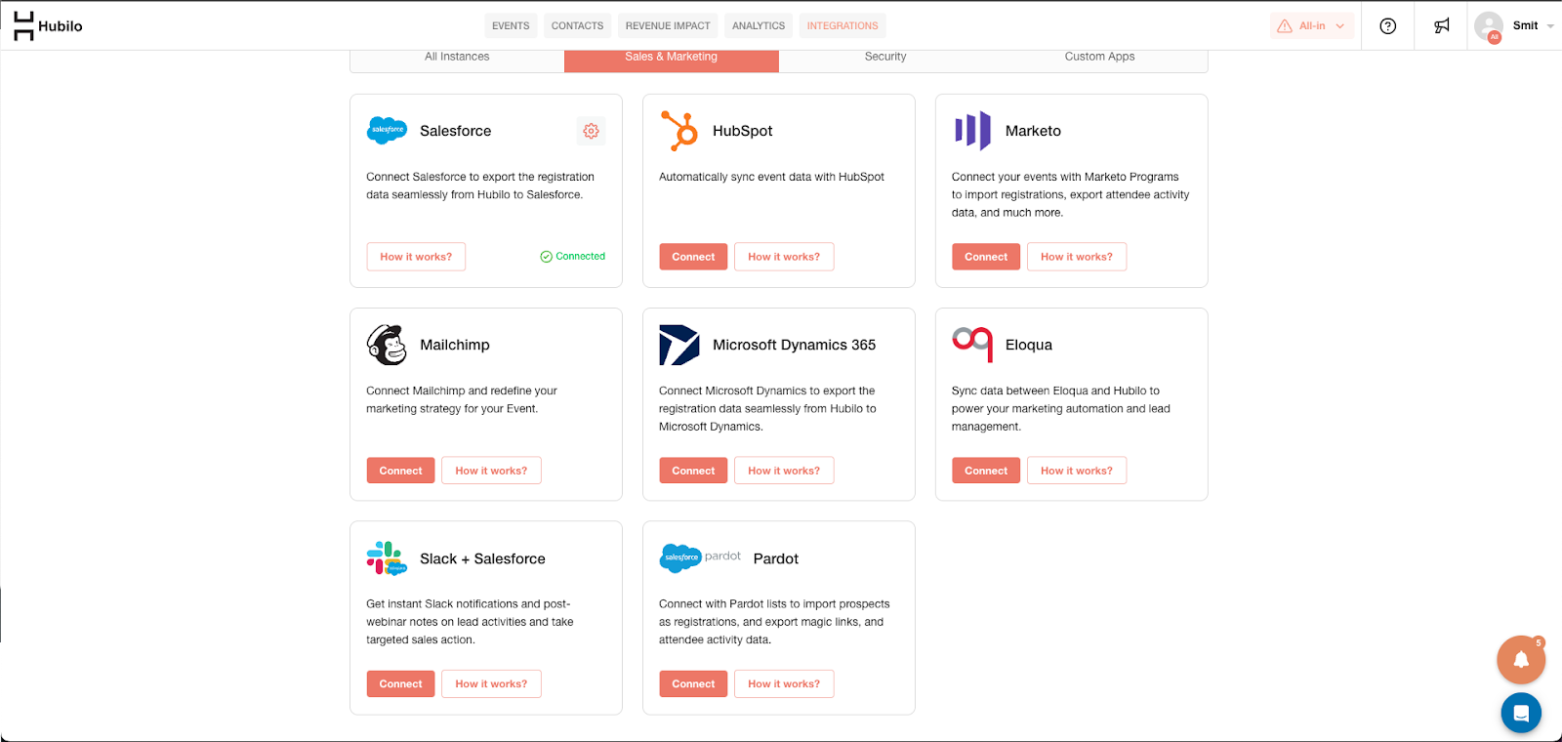The image size is (1562, 742).
Task: Click the Pardot card title
Action: pos(776,558)
